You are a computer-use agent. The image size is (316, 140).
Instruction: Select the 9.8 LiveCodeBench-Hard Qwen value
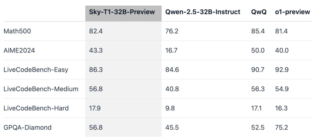pyautogui.click(x=170, y=108)
